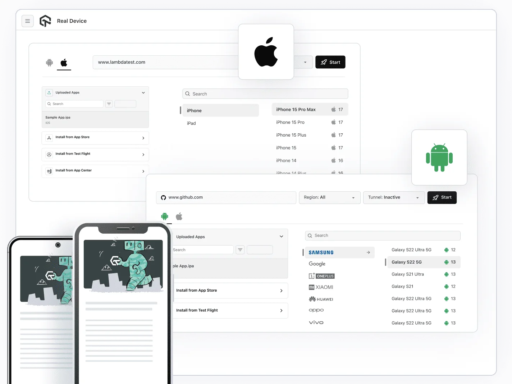Open the hamburger menu

28,21
